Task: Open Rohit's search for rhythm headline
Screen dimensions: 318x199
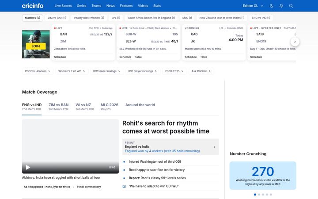Action: pyautogui.click(x=166, y=127)
